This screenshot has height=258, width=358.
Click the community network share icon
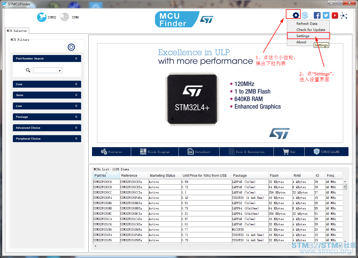pos(344,15)
